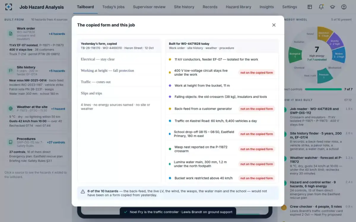Click the +5 hazards link on Site history

point(57,71)
